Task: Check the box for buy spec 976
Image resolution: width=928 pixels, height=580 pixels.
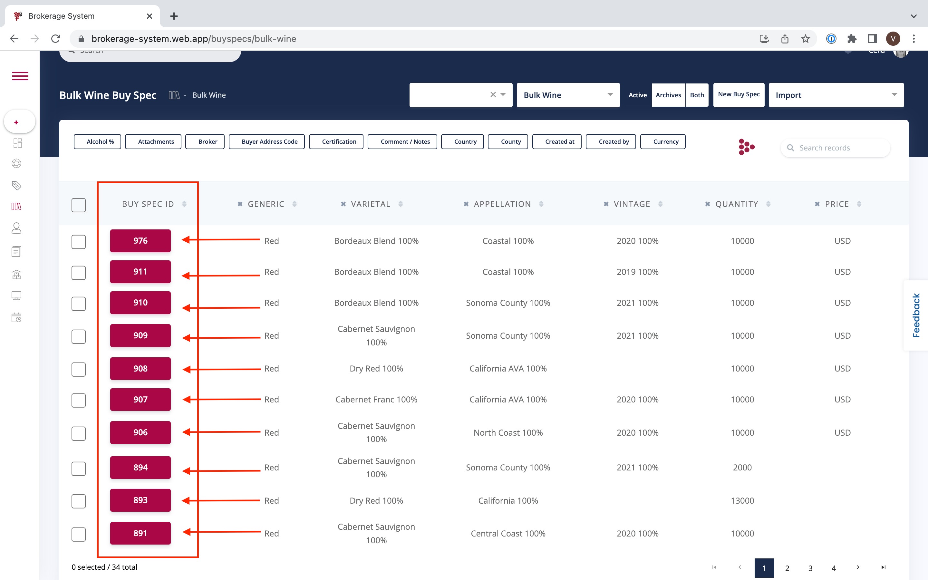Action: point(79,242)
